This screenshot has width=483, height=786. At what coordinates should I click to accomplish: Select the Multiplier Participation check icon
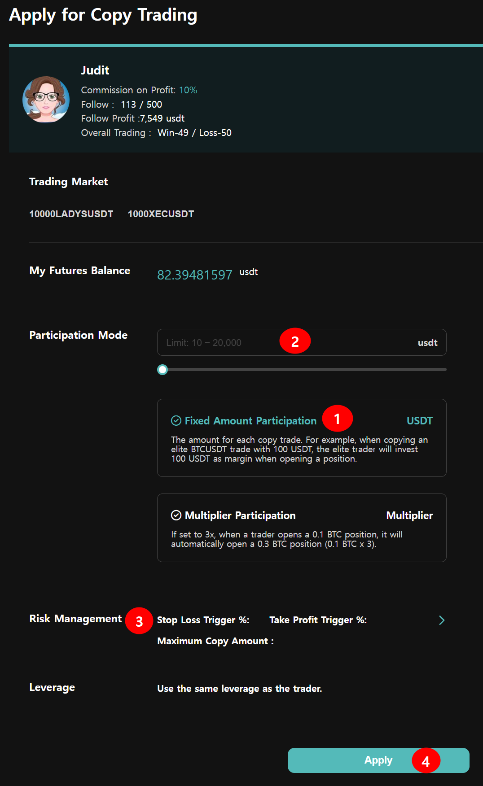[x=176, y=515]
